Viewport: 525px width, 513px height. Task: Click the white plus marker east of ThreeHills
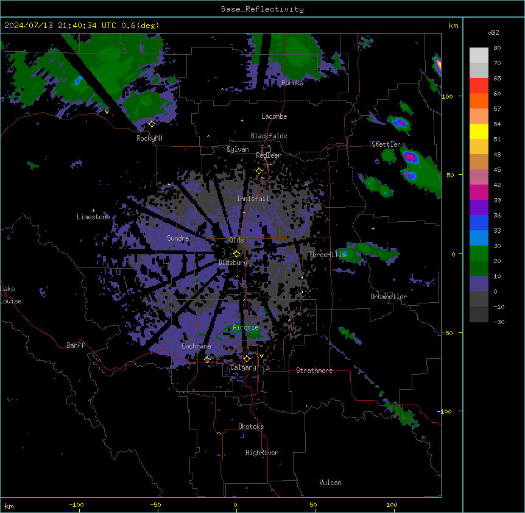(x=373, y=228)
